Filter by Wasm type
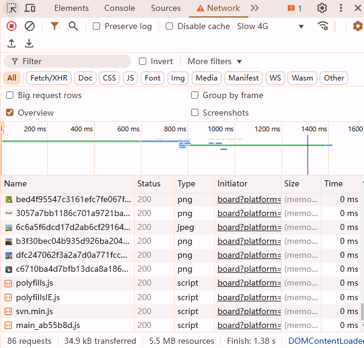Viewport: 364px width, 348px height. point(302,78)
